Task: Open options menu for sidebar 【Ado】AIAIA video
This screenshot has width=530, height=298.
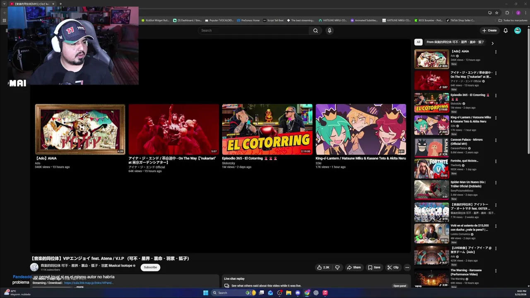Action: click(496, 52)
